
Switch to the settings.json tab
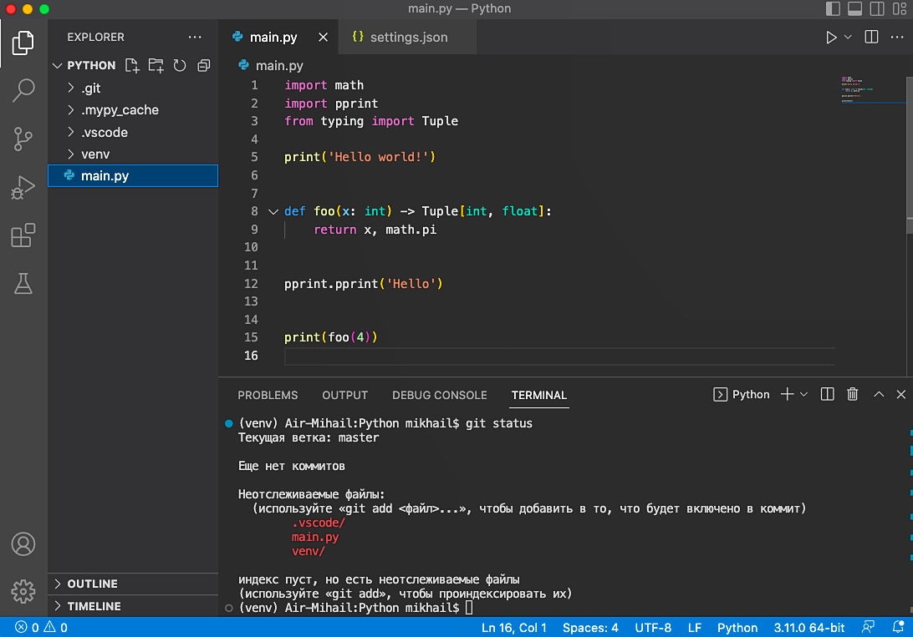(x=408, y=38)
